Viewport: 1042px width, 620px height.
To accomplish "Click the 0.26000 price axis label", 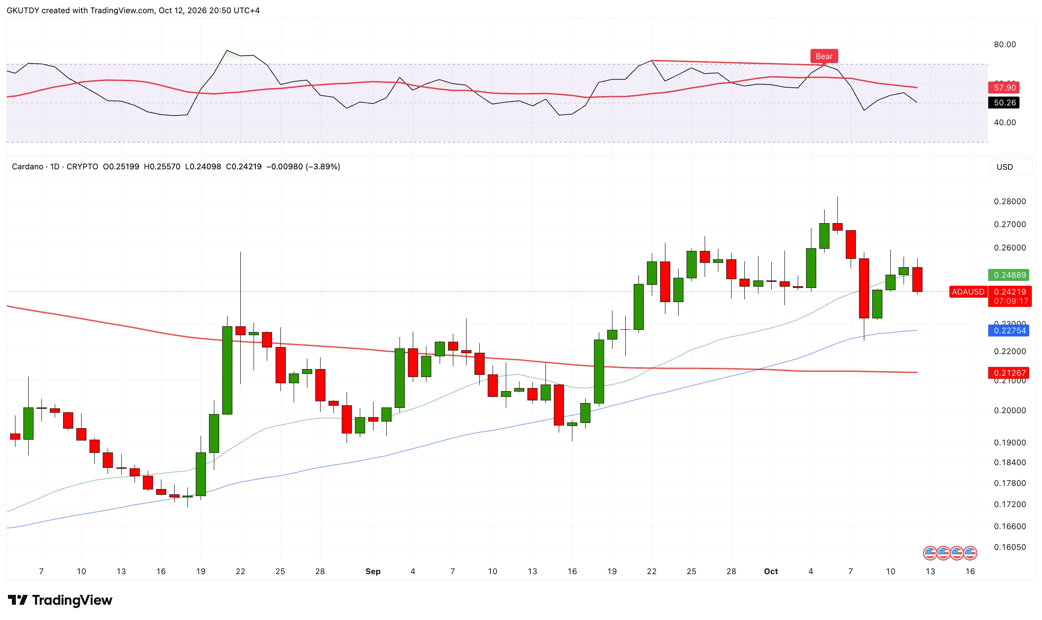I will [1010, 248].
